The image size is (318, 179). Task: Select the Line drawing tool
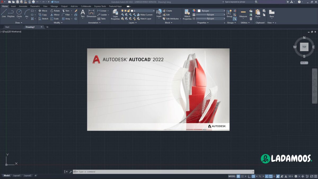(4, 13)
